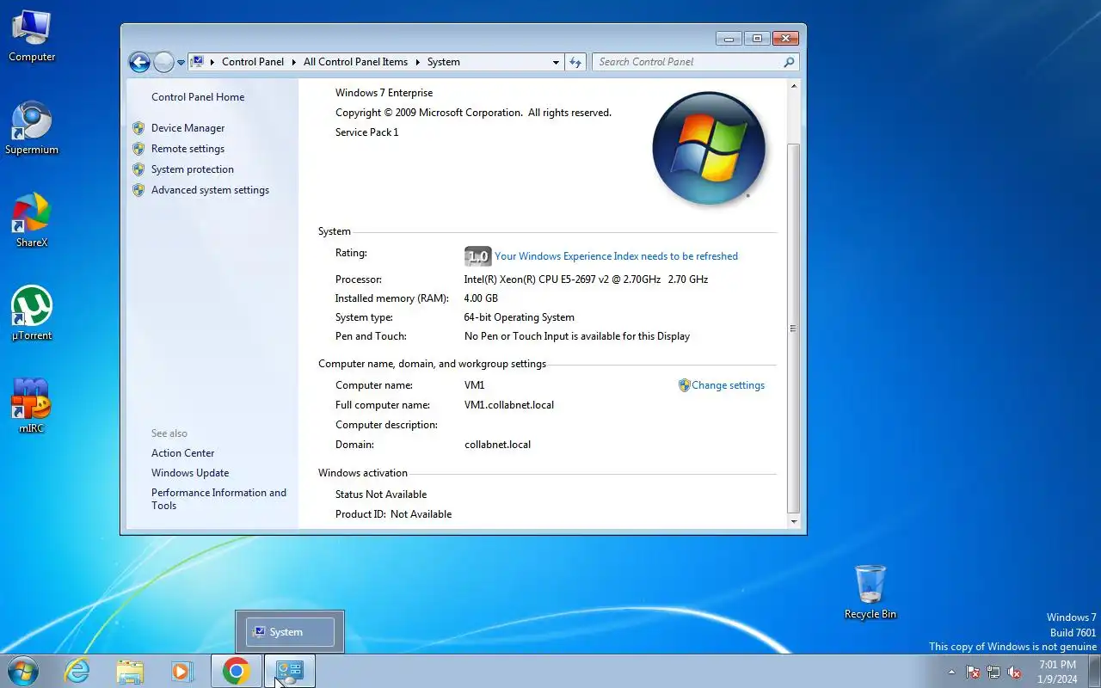Refresh the Windows Experience Index link

click(616, 256)
